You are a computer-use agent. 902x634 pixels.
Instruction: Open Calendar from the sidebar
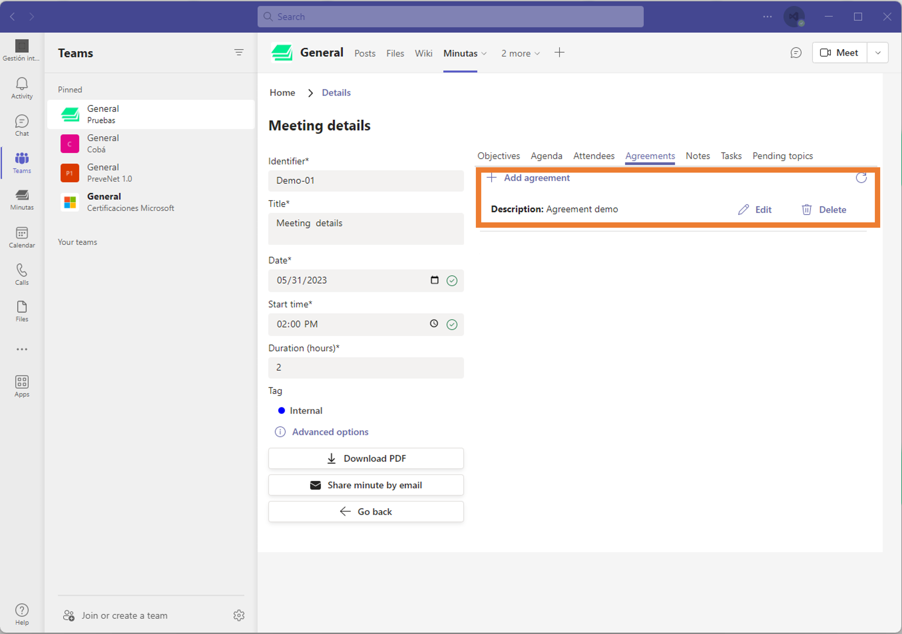[x=22, y=237]
